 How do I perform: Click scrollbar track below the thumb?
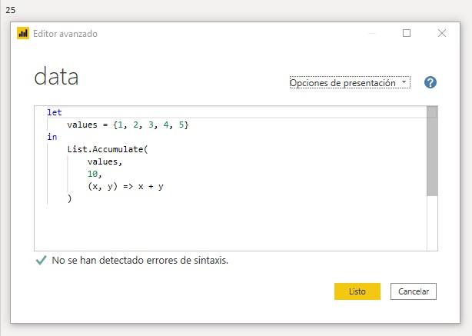click(432, 223)
